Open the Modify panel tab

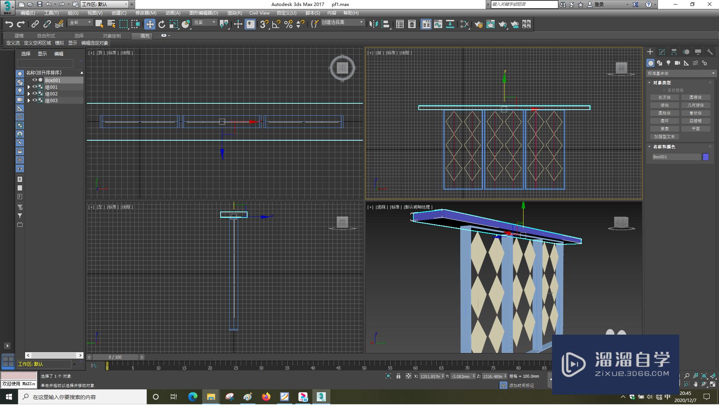click(662, 52)
